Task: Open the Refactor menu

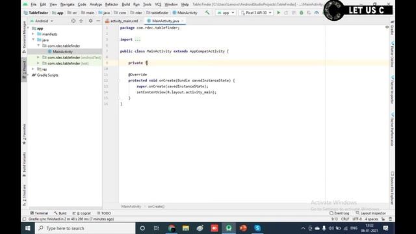Action: click(112, 5)
